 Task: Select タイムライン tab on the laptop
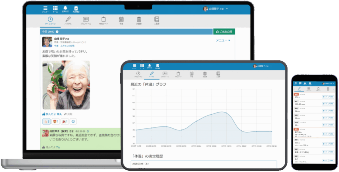pos(50,21)
